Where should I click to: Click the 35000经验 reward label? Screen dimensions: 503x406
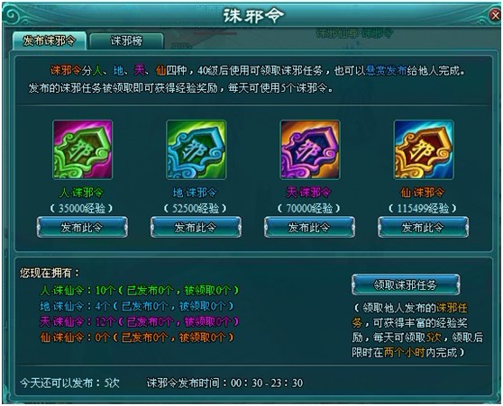coord(82,209)
